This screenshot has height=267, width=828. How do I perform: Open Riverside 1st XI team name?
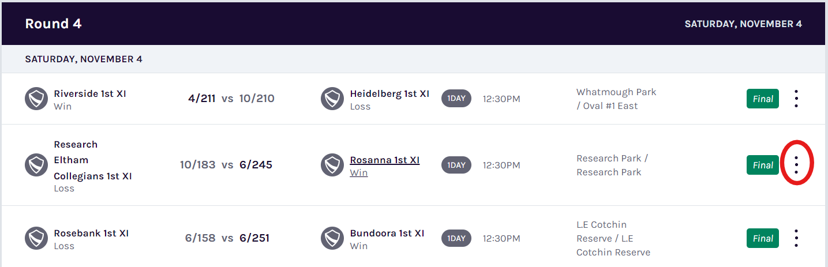click(90, 93)
